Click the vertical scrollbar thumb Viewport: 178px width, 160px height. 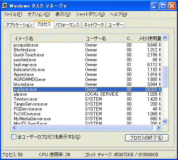tap(165, 77)
